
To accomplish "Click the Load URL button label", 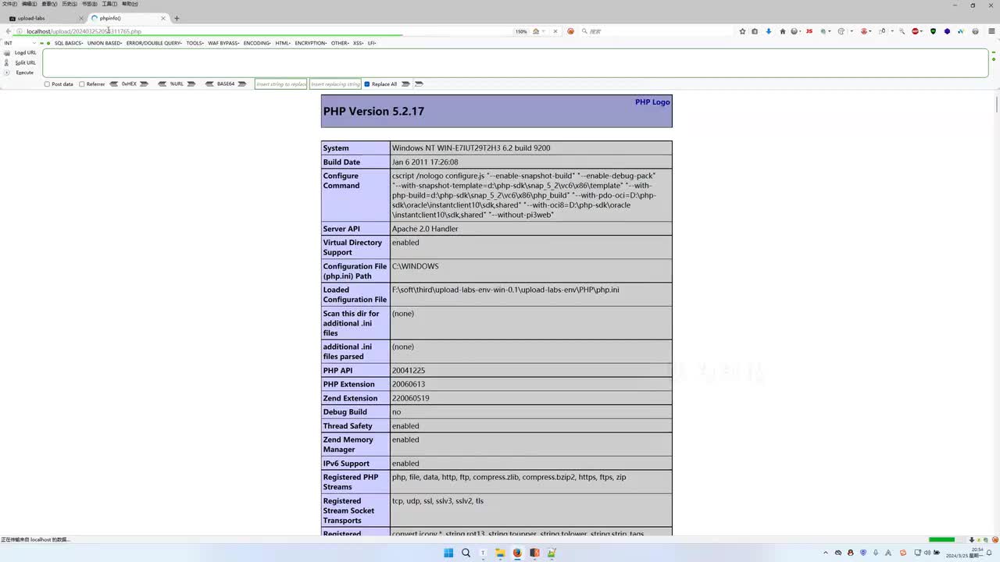I will pos(26,52).
